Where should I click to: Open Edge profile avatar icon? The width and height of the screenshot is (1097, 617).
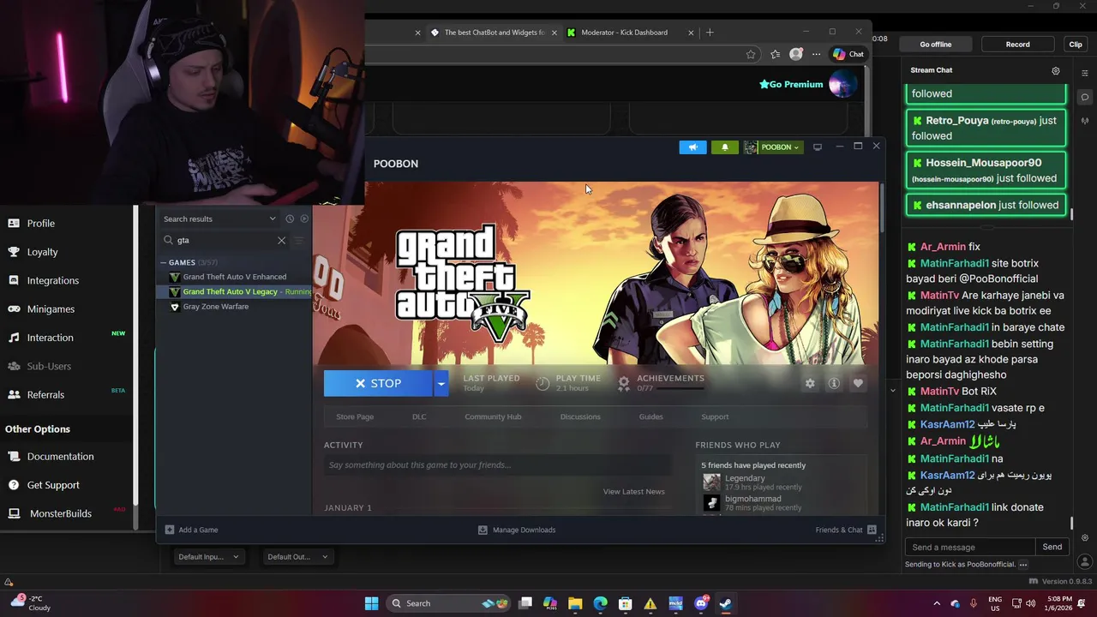tap(796, 54)
